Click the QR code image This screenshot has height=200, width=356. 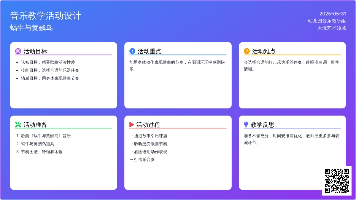coord(337,181)
